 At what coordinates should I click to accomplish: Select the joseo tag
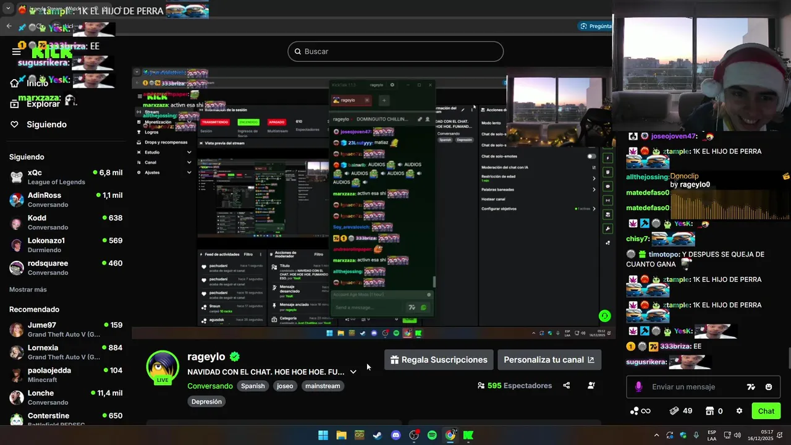click(x=285, y=386)
